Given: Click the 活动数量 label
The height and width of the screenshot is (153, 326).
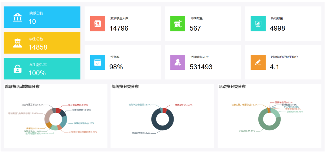Looking at the screenshot, I should coord(277,18).
